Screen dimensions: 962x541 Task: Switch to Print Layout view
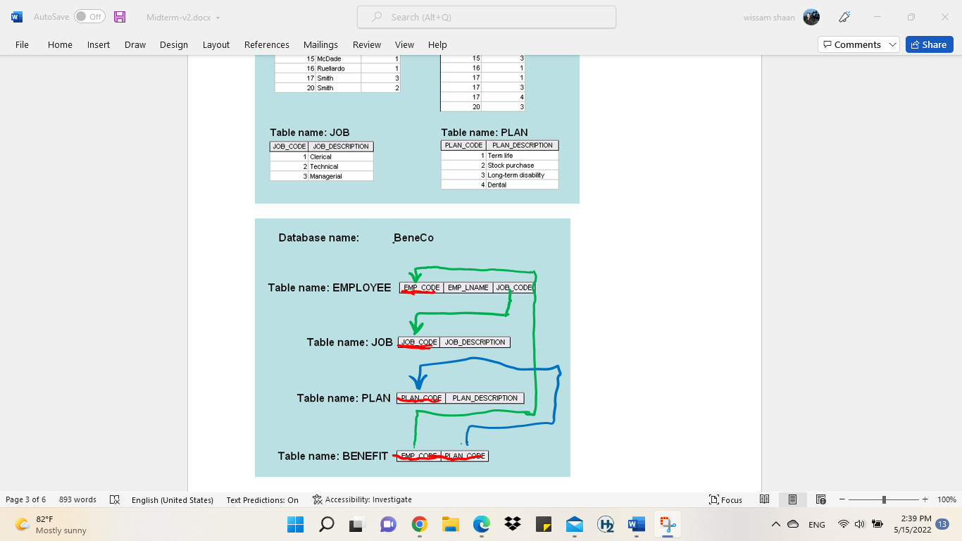click(x=792, y=499)
